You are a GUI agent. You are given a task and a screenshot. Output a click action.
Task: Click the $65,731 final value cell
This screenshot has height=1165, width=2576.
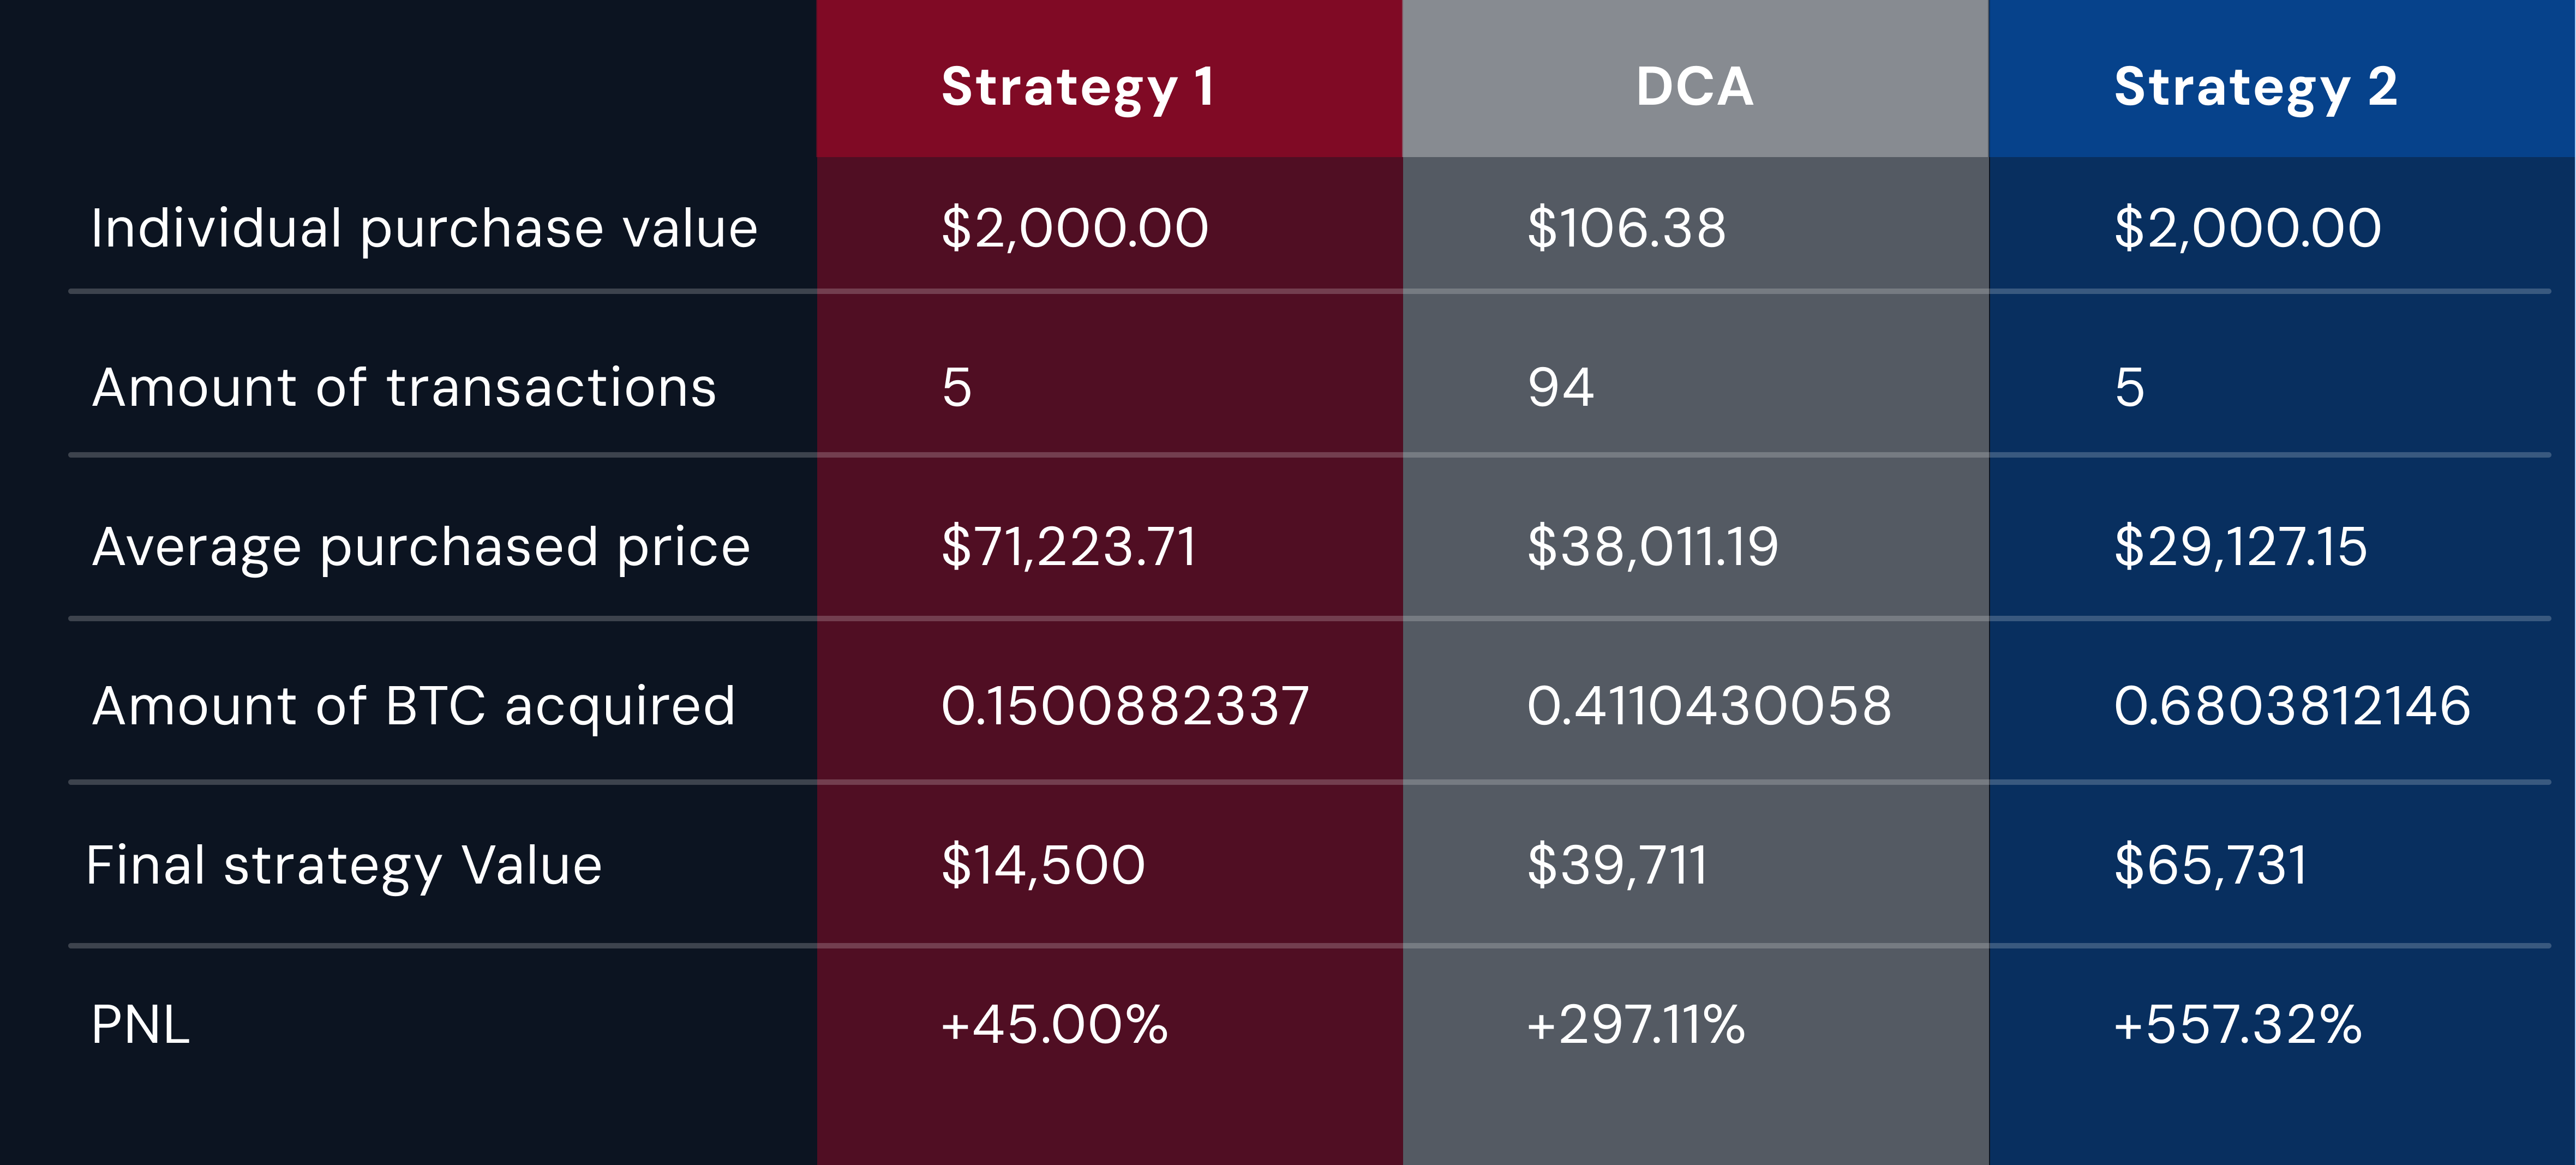pos(2210,865)
